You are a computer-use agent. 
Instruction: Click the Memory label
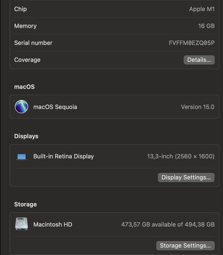click(x=25, y=26)
